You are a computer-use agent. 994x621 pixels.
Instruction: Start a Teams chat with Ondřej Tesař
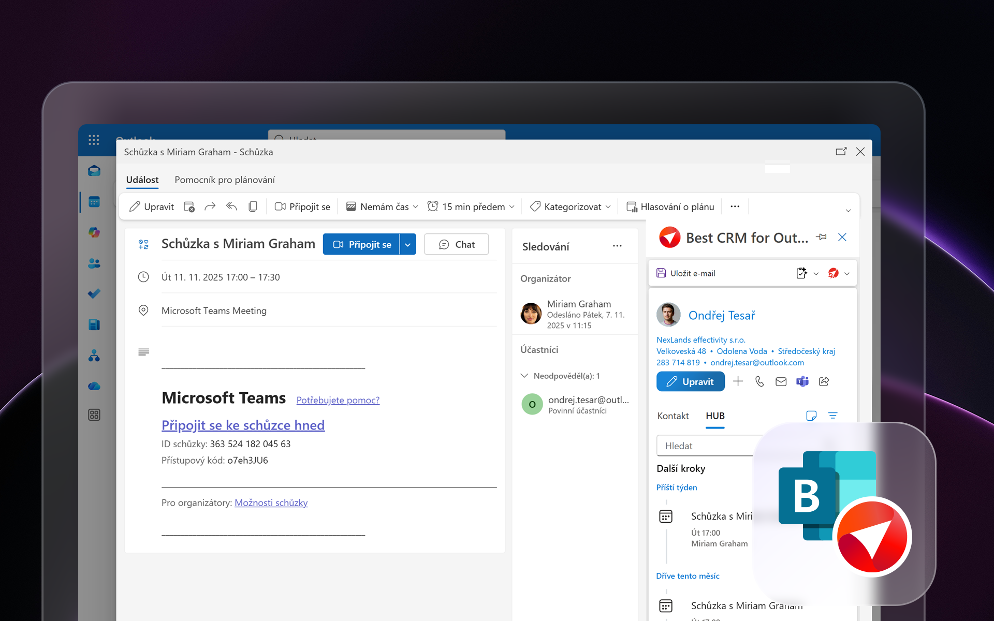click(802, 381)
